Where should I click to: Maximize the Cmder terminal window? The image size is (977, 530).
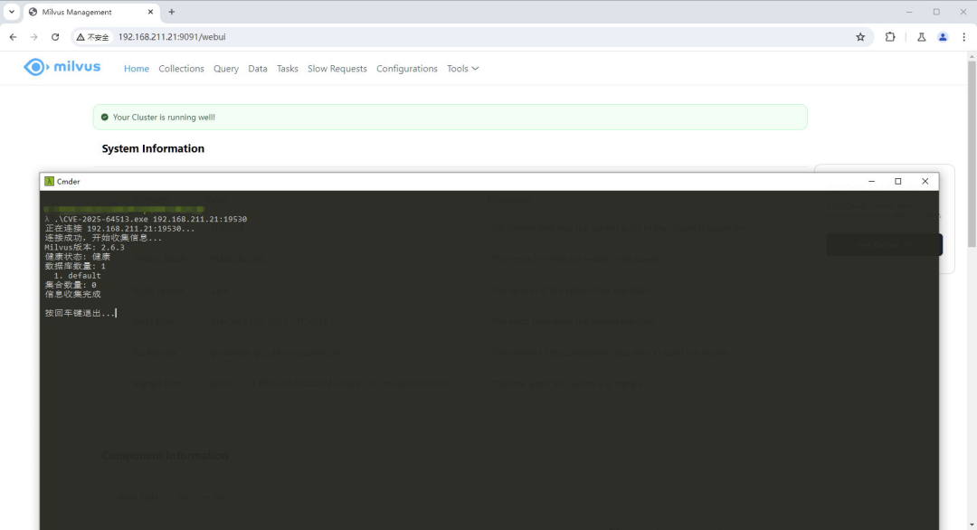[897, 181]
